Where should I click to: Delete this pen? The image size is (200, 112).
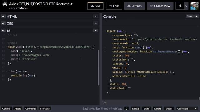(135, 109)
